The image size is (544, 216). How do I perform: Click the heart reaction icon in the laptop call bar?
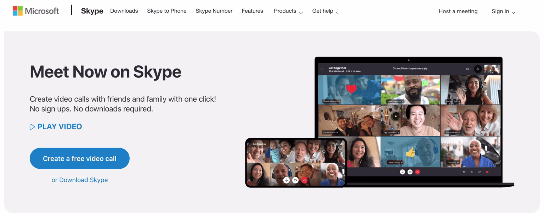pyautogui.click(x=487, y=172)
